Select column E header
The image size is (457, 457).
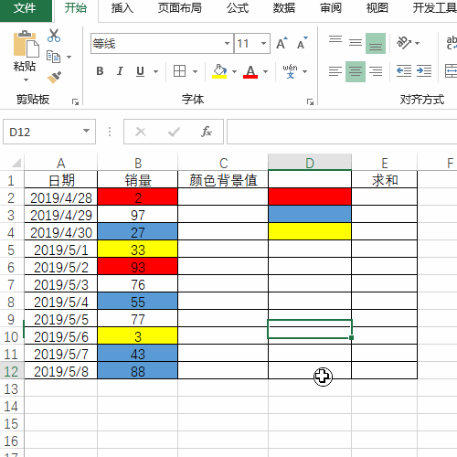click(x=385, y=163)
